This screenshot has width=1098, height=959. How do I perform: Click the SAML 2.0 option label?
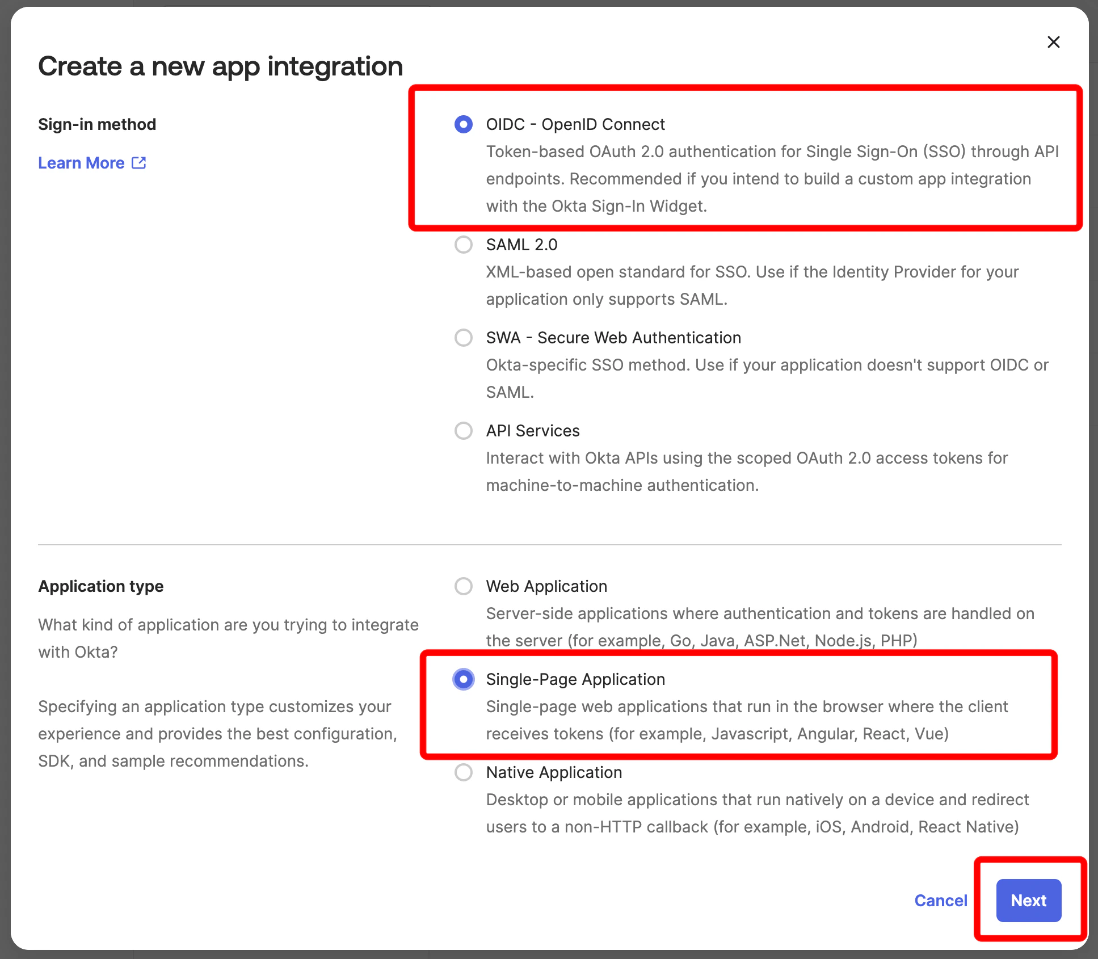(521, 245)
